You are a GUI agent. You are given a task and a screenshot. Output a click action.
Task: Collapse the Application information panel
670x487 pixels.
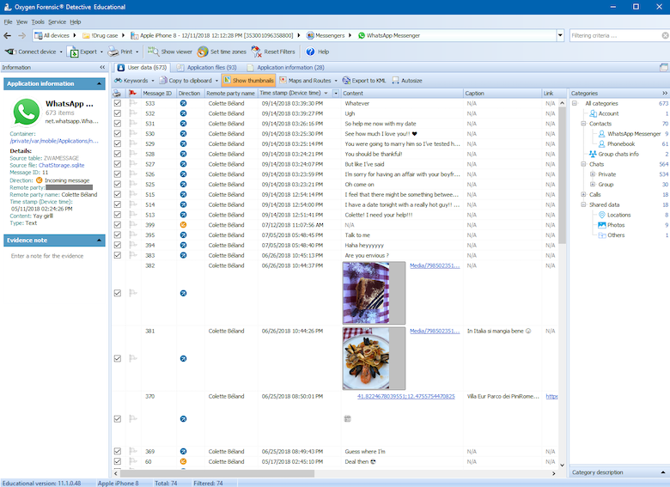(x=99, y=83)
